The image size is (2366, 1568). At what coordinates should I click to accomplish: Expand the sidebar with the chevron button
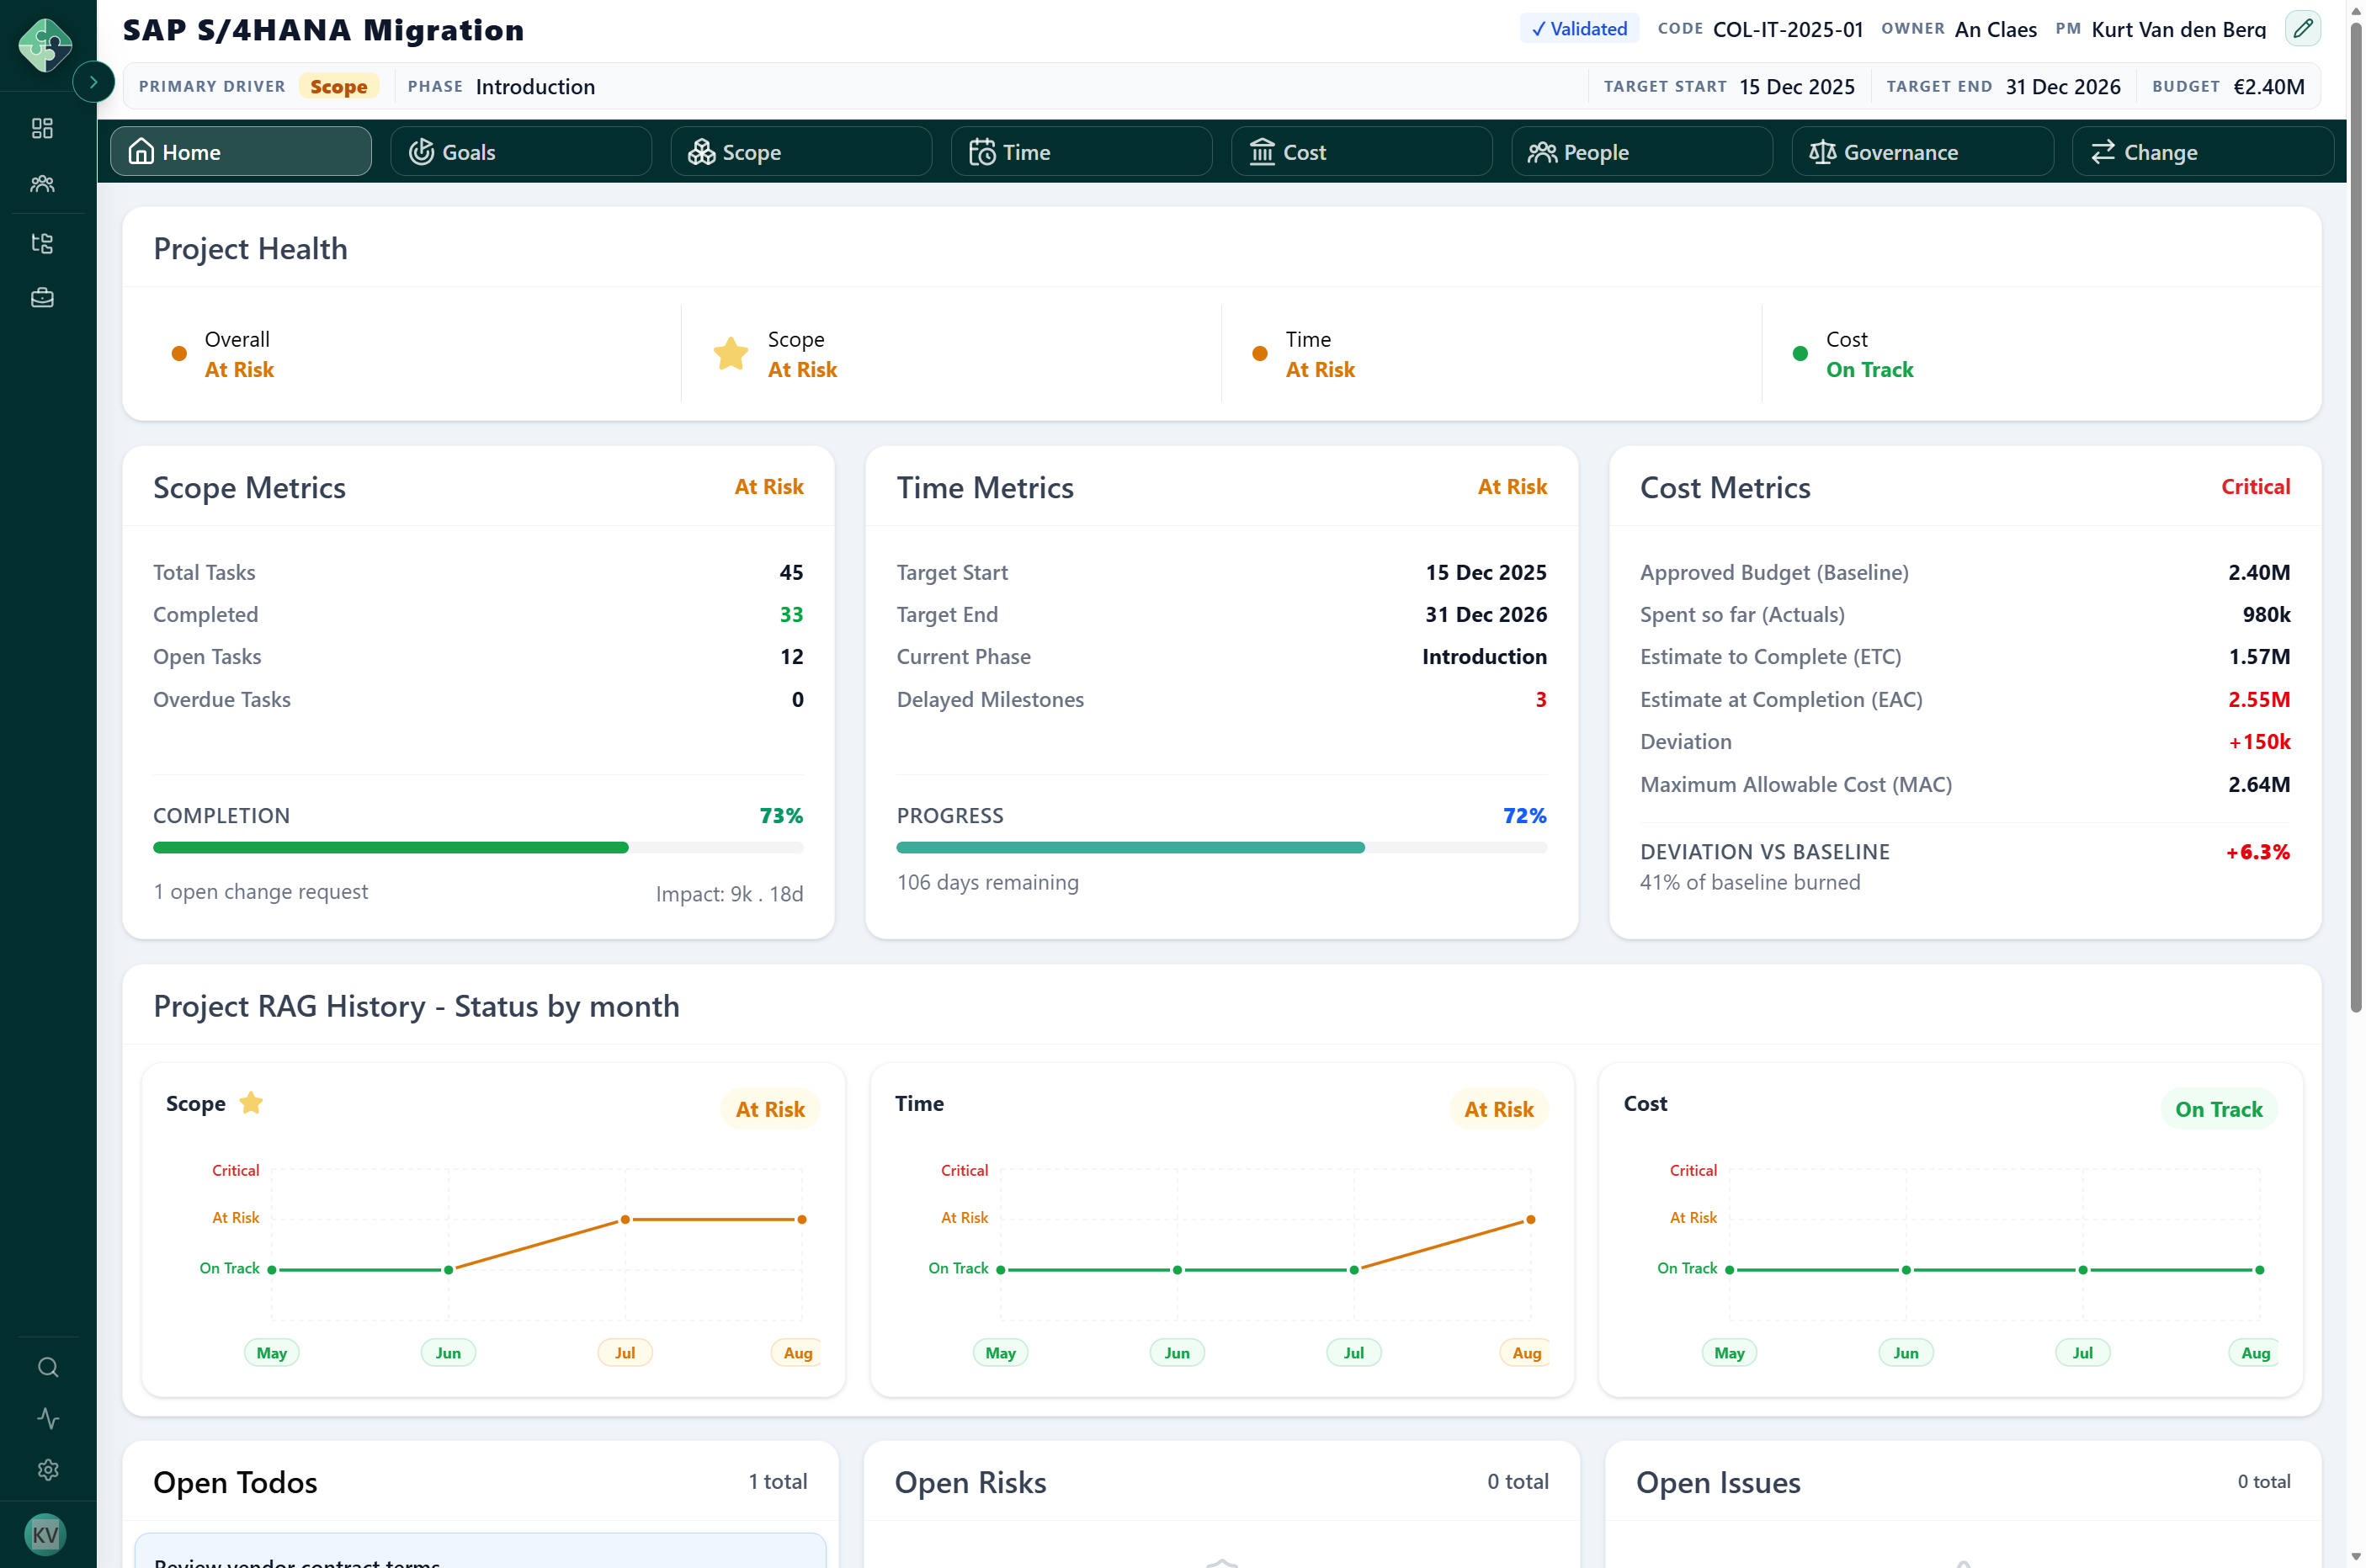tap(94, 82)
